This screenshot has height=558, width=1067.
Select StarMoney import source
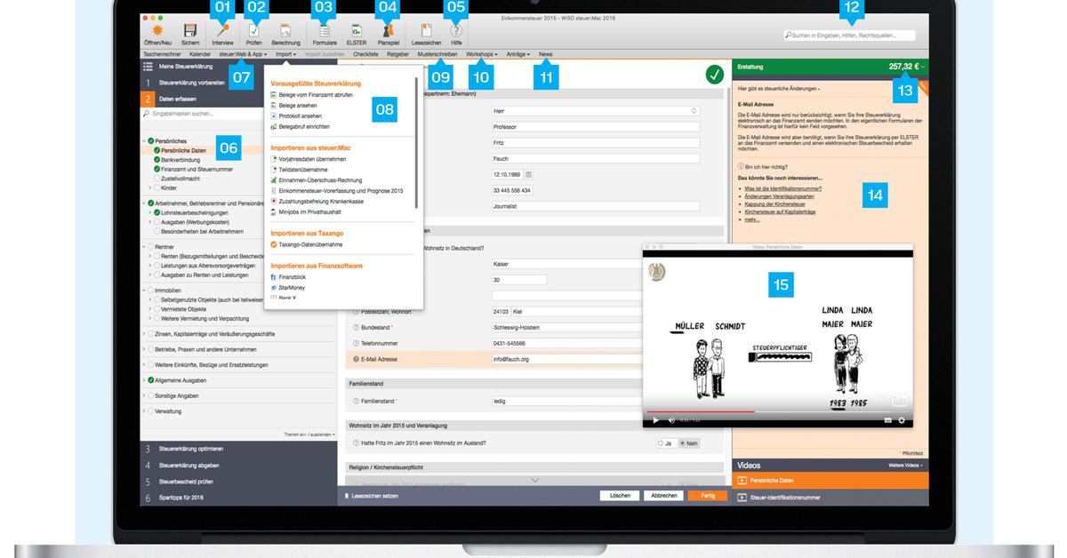tap(290, 288)
